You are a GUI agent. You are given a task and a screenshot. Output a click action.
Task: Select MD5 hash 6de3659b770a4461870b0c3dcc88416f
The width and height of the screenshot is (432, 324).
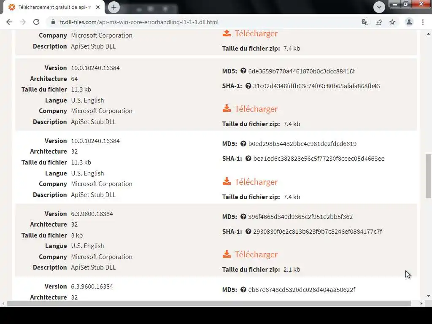(x=301, y=71)
